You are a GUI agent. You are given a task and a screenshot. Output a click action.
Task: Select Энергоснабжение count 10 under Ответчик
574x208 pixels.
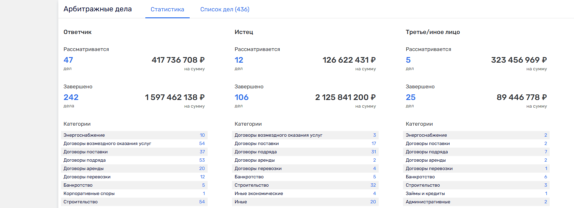[x=202, y=135]
